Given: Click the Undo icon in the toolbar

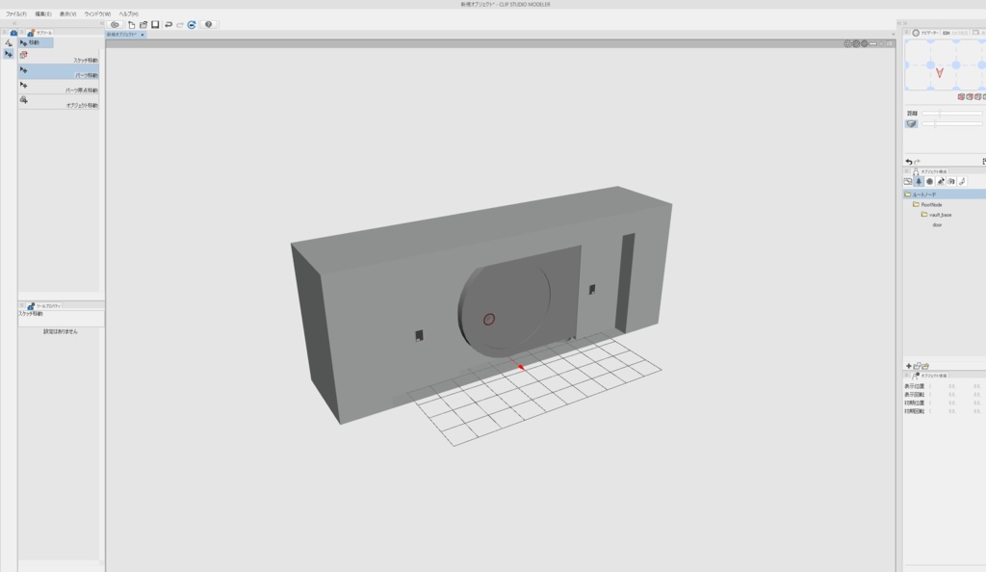Looking at the screenshot, I should (169, 24).
